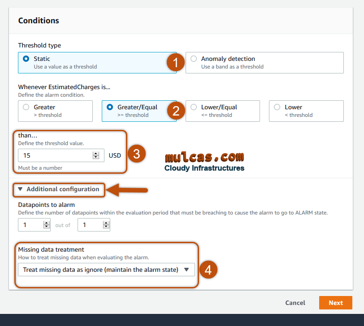Open the Missing data treatment dropdown
Screen dimensions: 364x326
(x=101, y=270)
